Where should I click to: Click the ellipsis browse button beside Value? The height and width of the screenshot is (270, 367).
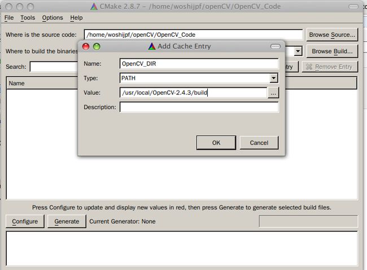(273, 93)
